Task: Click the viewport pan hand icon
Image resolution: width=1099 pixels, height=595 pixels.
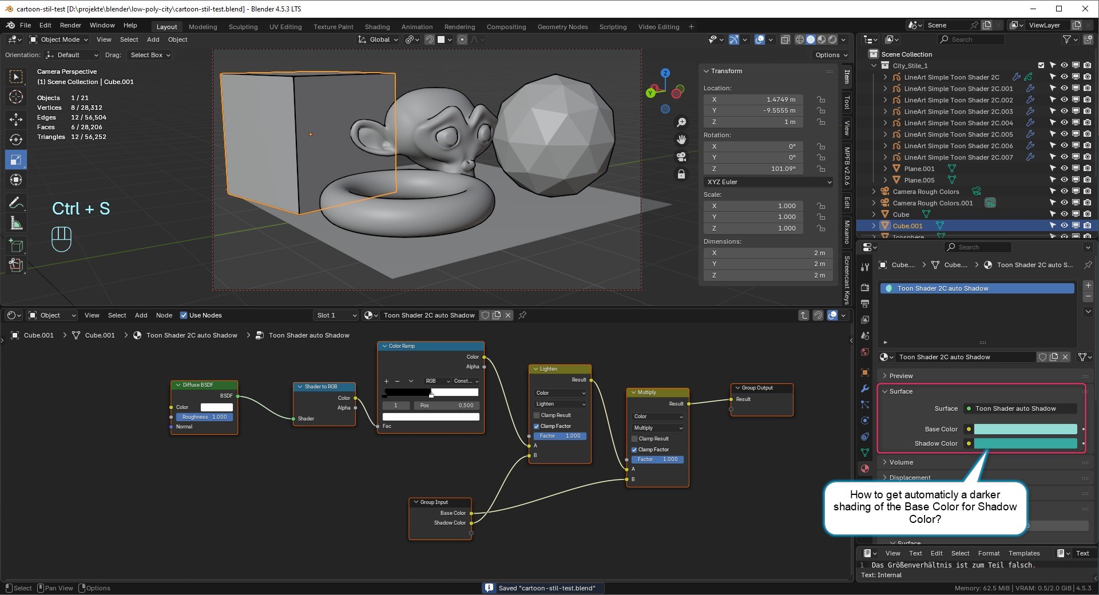Action: point(681,140)
